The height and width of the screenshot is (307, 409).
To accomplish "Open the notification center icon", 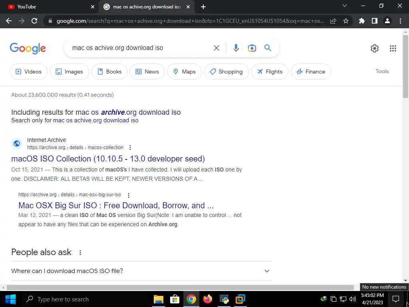I will tap(396, 299).
